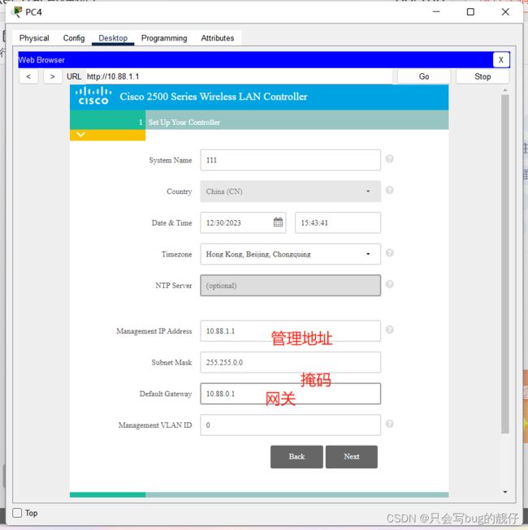Screen dimensions: 528x530
Task: Click the Stop button
Action: (x=483, y=77)
